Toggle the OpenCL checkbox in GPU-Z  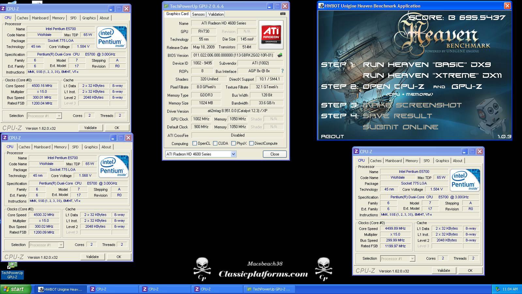click(194, 143)
